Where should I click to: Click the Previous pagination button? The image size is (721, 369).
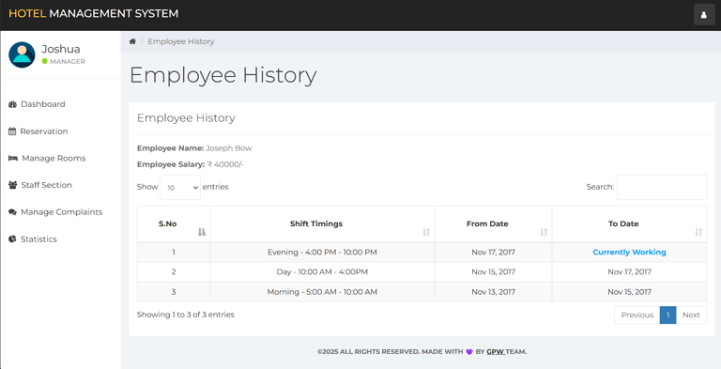(x=637, y=315)
